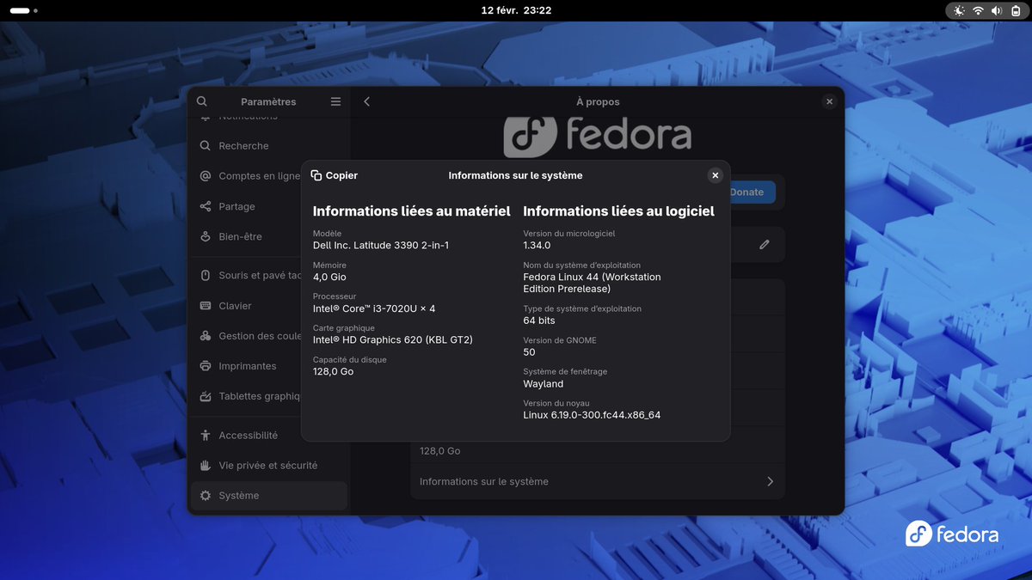
Task: Open Activities via top-left workspace indicator
Action: coord(23,10)
